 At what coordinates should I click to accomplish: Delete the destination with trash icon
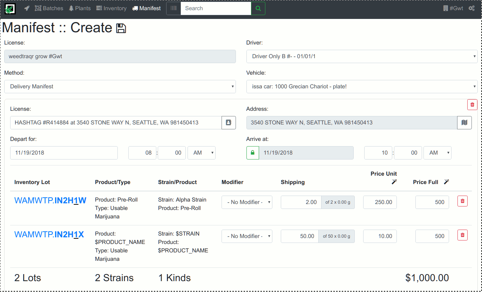click(x=472, y=104)
